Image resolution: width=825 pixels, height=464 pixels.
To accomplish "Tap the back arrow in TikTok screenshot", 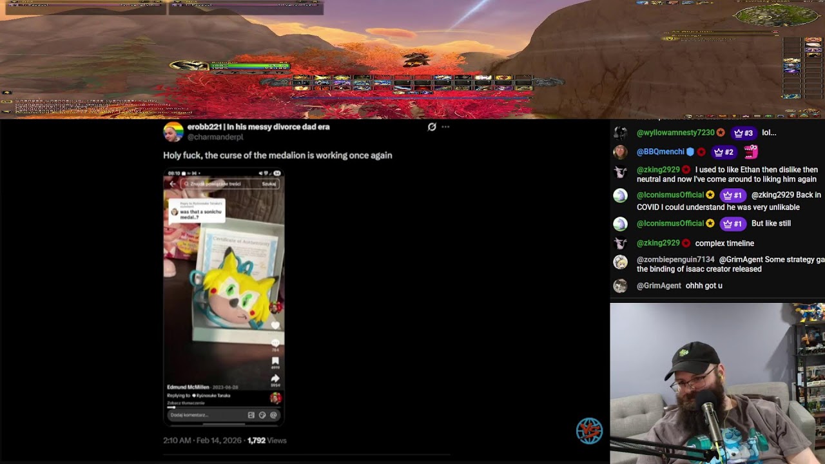I will click(x=172, y=184).
